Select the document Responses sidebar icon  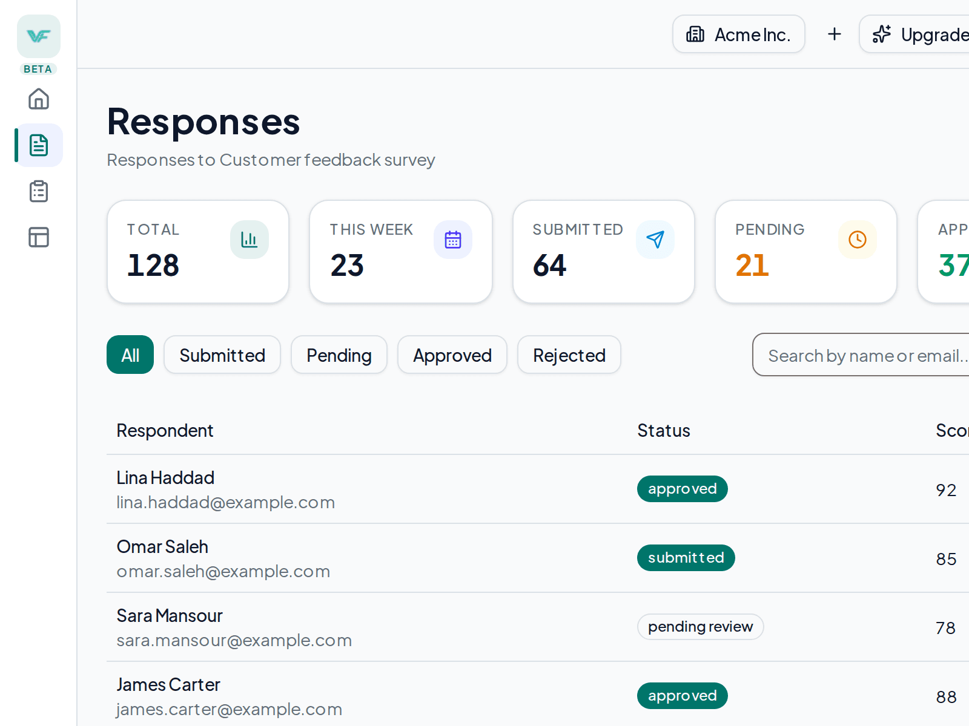(39, 145)
